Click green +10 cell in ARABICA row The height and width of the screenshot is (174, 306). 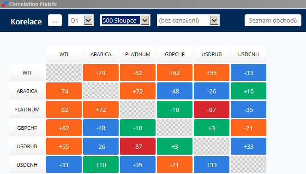coord(248,91)
